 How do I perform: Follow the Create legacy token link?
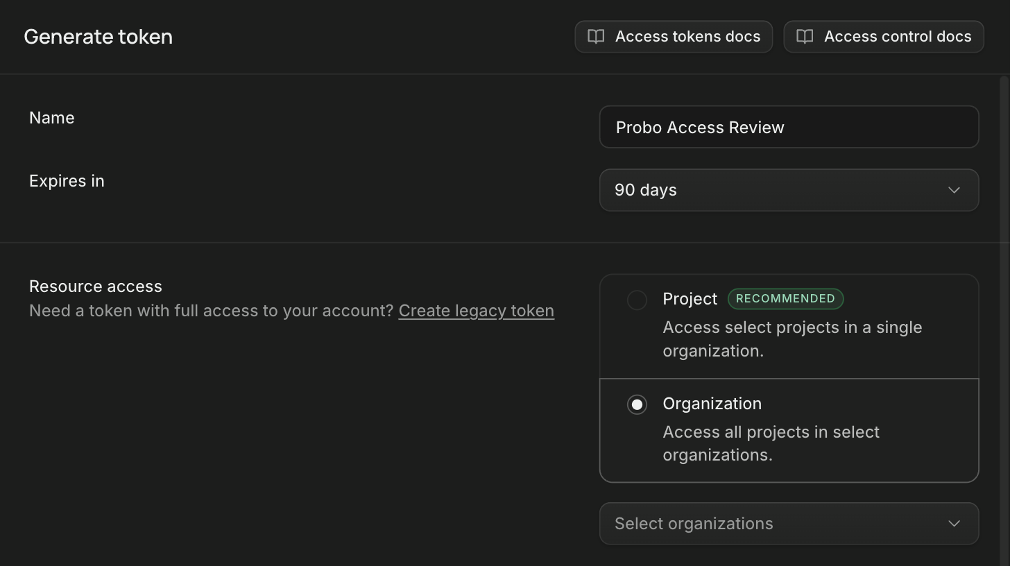(477, 311)
